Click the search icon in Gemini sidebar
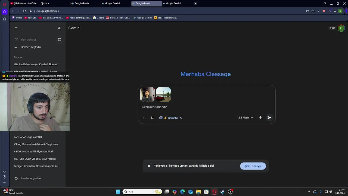This screenshot has width=348, height=196. tap(59, 28)
